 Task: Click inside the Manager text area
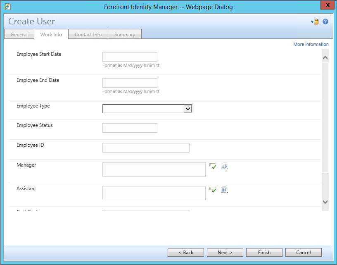154,170
